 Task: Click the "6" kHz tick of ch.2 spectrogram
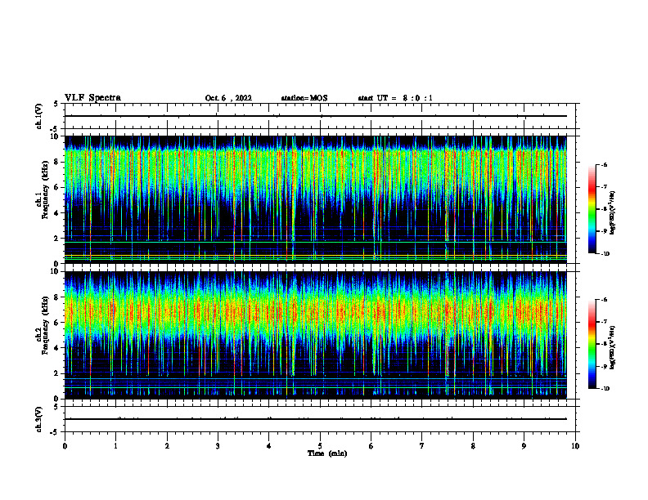coord(57,323)
